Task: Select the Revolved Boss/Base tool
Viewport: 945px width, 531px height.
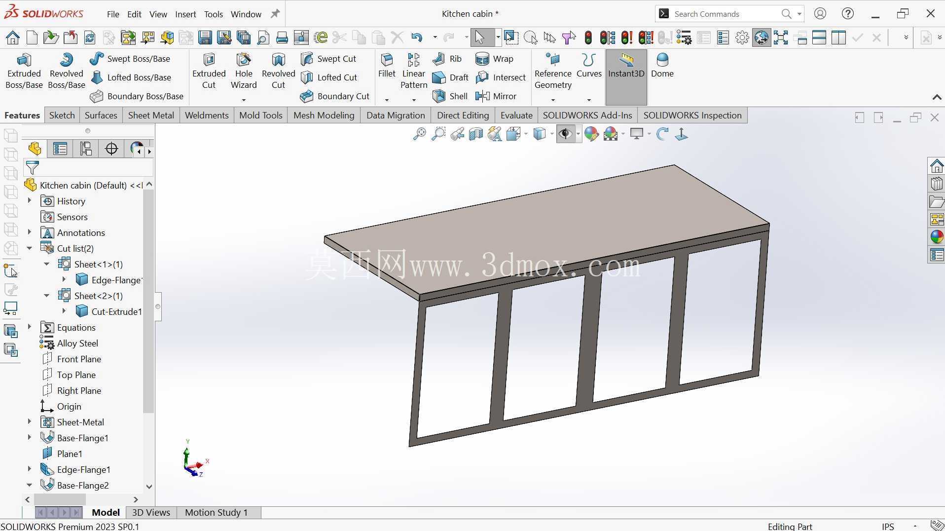Action: click(67, 71)
